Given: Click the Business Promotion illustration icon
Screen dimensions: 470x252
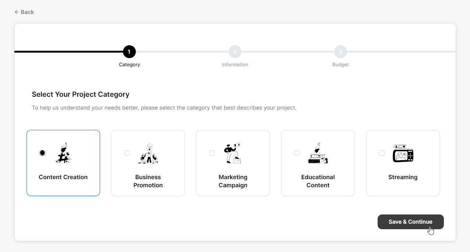Looking at the screenshot, I should coord(148,153).
